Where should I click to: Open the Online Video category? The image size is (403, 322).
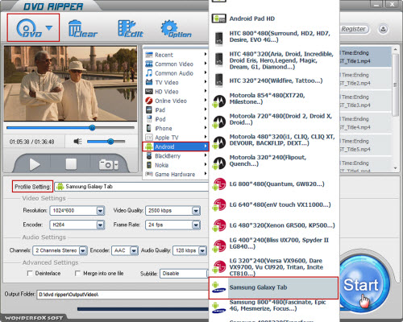click(176, 101)
